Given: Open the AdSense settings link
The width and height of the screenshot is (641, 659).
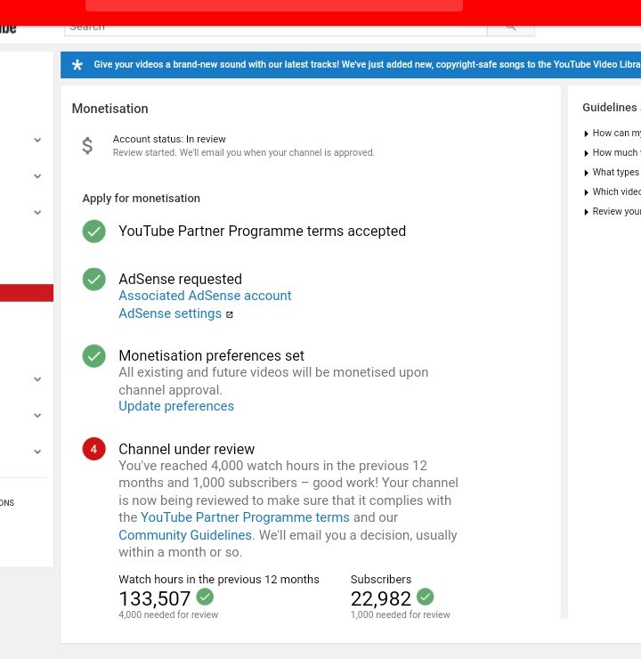Looking at the screenshot, I should [x=170, y=313].
